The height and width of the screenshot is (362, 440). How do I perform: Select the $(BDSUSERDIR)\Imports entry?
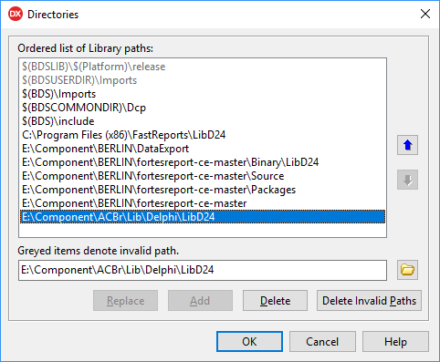(203, 80)
